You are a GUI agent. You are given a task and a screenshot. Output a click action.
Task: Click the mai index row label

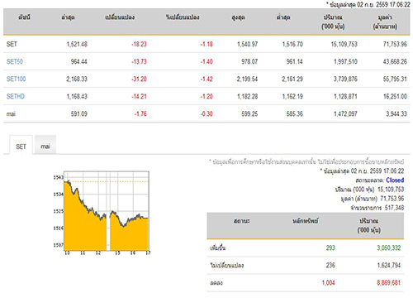click(x=11, y=113)
